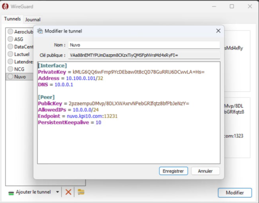This screenshot has width=259, height=203.
Task: Select the NCG tunnel status circle
Action: click(x=10, y=69)
